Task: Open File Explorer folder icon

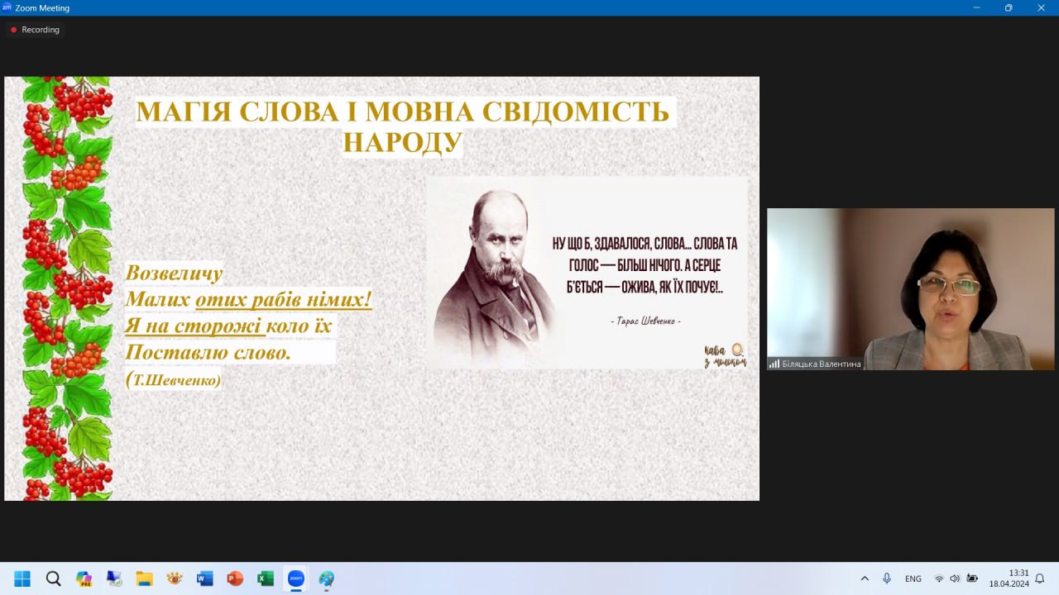Action: 144,578
